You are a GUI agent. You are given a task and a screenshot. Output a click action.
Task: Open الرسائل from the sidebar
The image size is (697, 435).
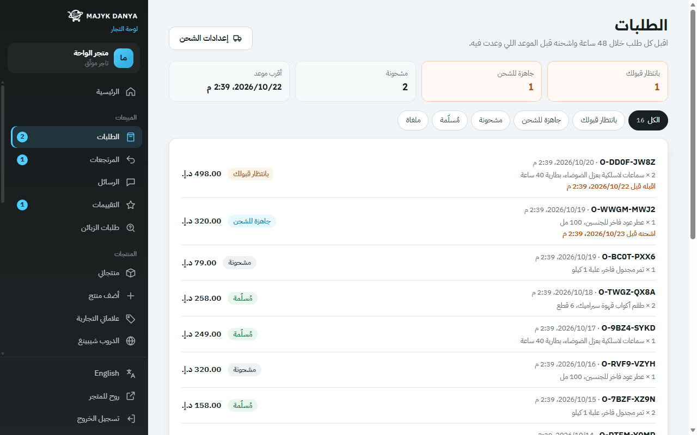tap(76, 183)
